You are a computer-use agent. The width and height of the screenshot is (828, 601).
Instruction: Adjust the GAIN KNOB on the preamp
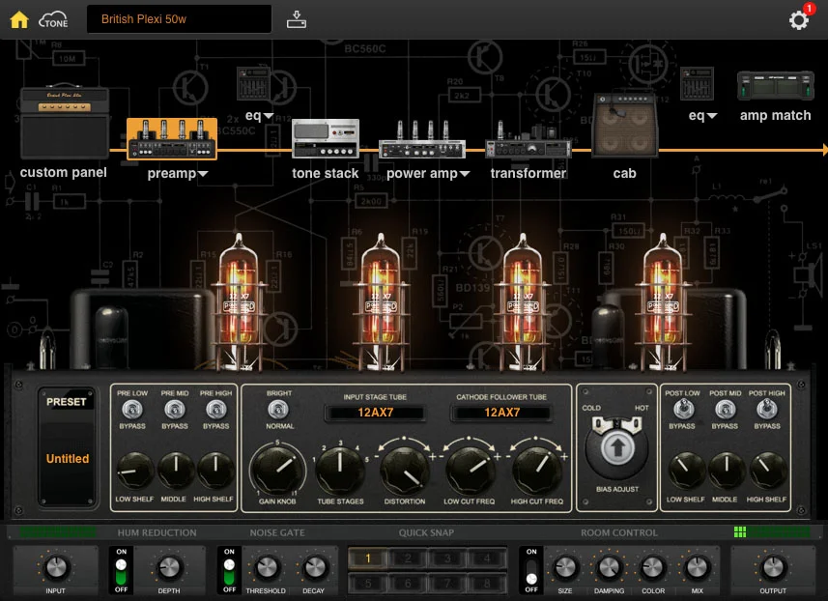pos(280,471)
